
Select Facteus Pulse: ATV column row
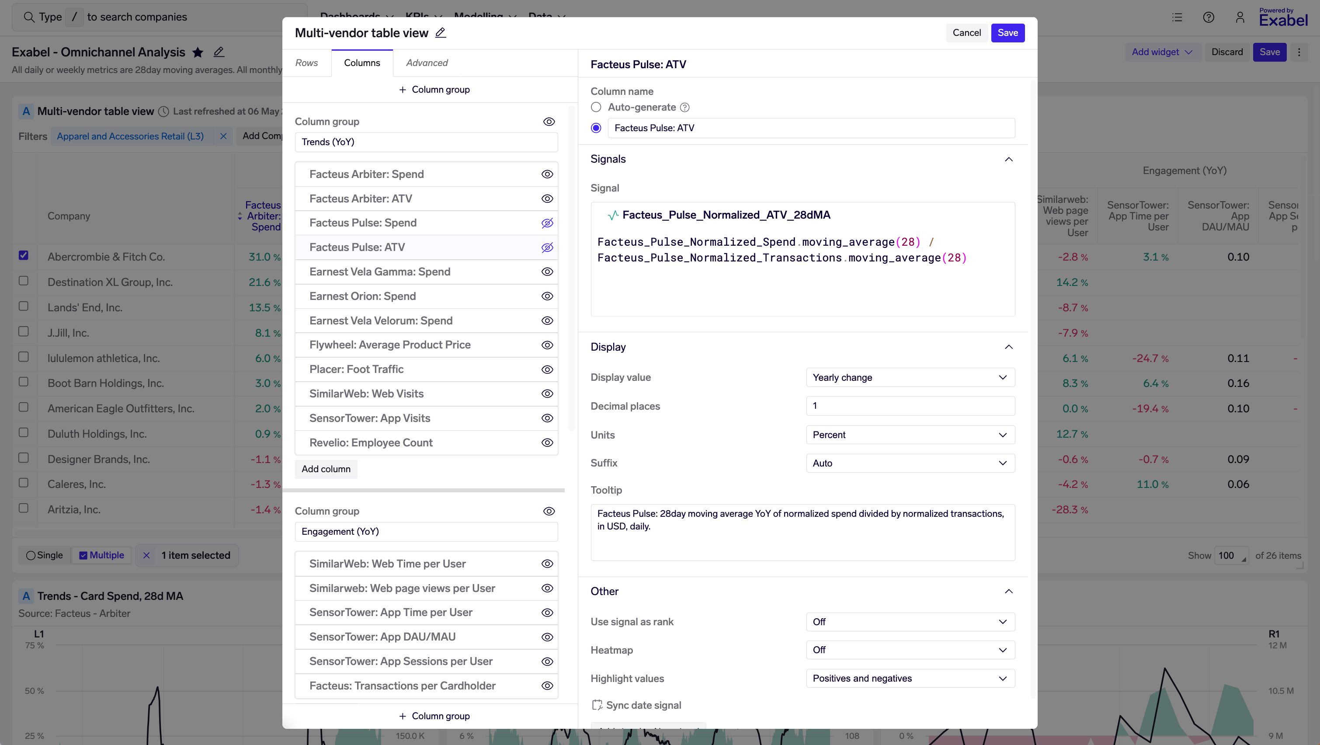pyautogui.click(x=426, y=247)
